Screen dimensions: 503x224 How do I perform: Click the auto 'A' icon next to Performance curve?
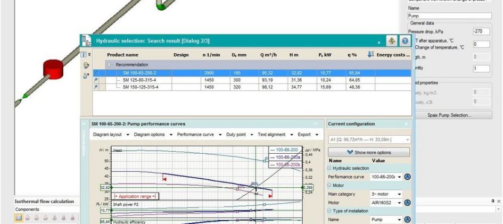407,177
